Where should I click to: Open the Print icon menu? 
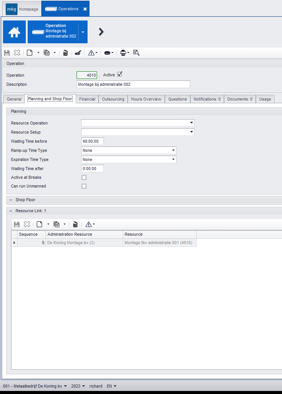(124, 53)
